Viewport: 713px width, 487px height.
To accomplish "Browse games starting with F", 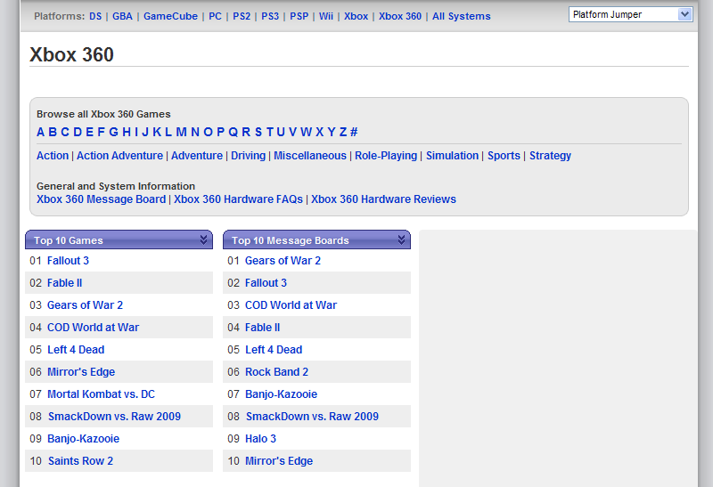I will click(x=101, y=132).
